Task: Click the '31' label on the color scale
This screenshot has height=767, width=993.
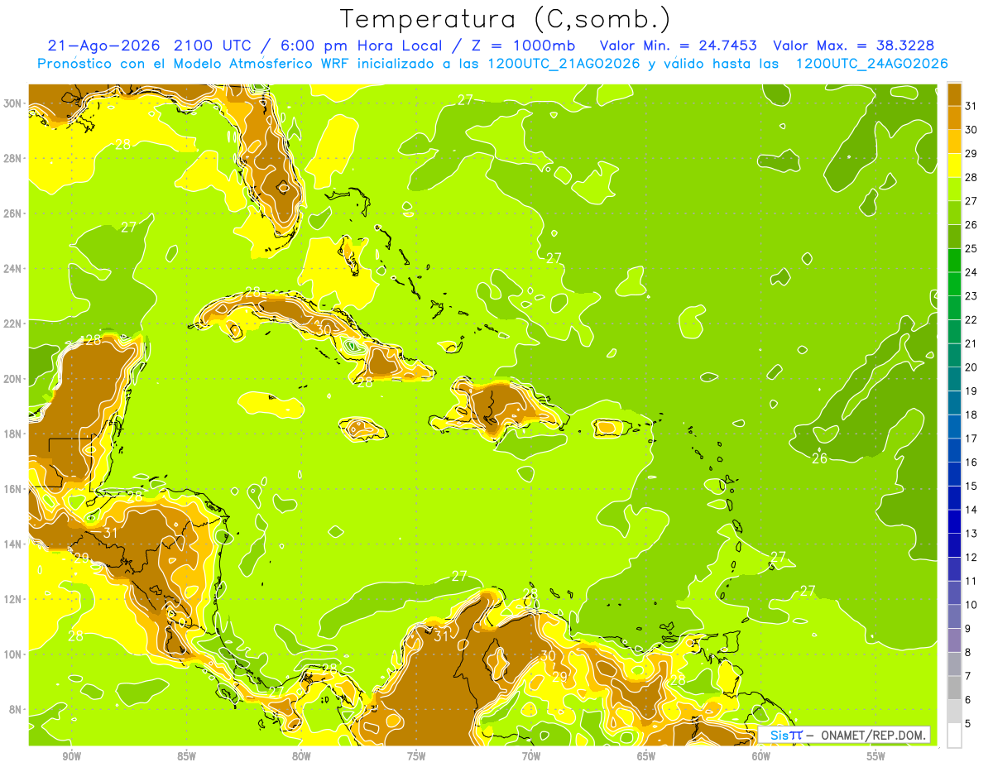Action: (971, 106)
